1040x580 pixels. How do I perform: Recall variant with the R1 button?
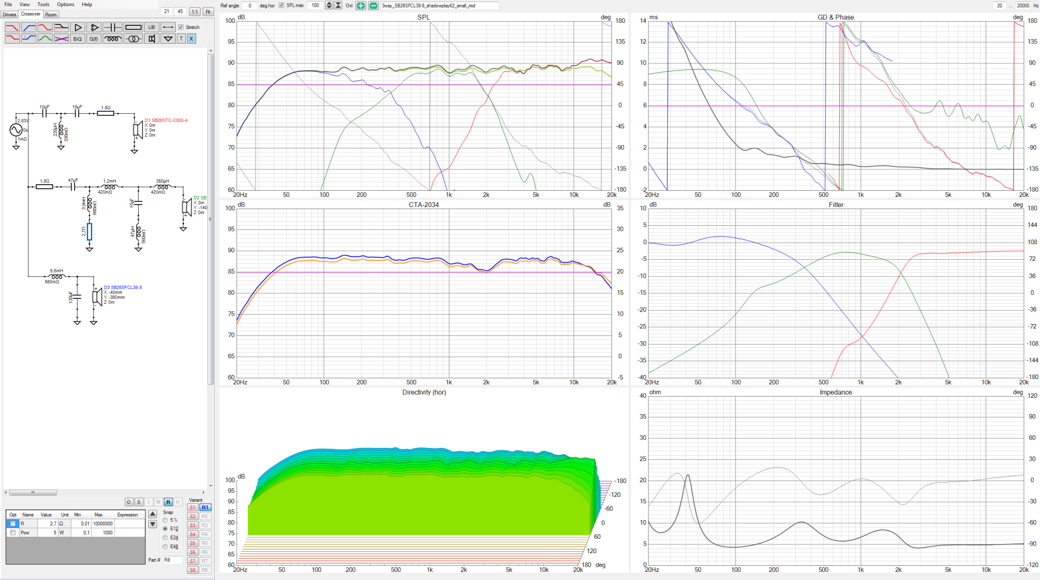click(x=205, y=507)
